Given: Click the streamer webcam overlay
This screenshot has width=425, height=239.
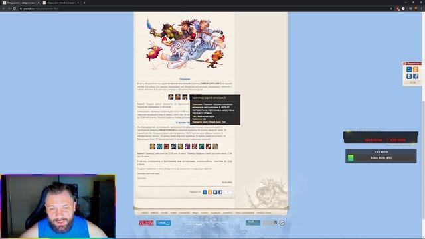Looking at the screenshot, I should 58,206.
